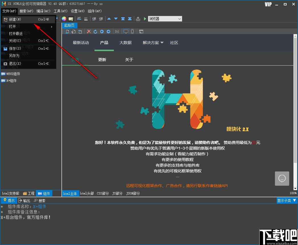Switch to bottom 搜索 tab
Viewport: 298px width, 245px height.
(x=40, y=200)
